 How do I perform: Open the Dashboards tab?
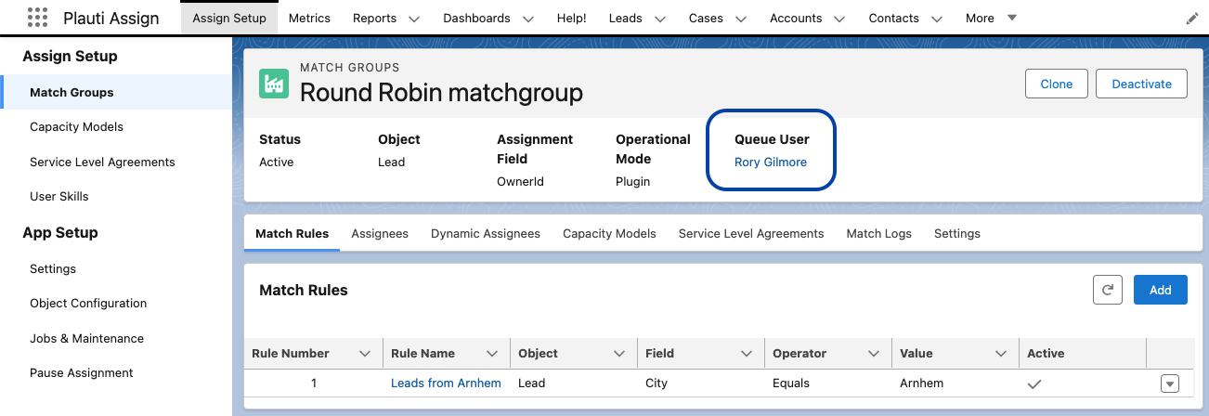(476, 18)
